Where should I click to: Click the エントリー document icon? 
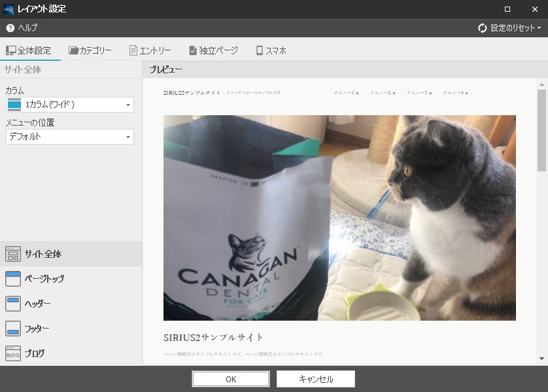pos(133,50)
